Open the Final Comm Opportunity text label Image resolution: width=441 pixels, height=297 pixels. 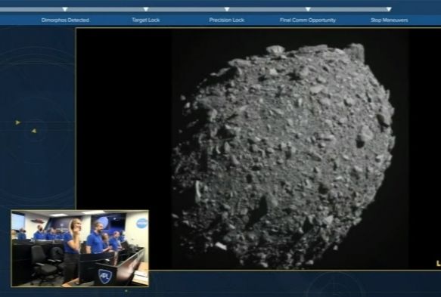tap(308, 20)
